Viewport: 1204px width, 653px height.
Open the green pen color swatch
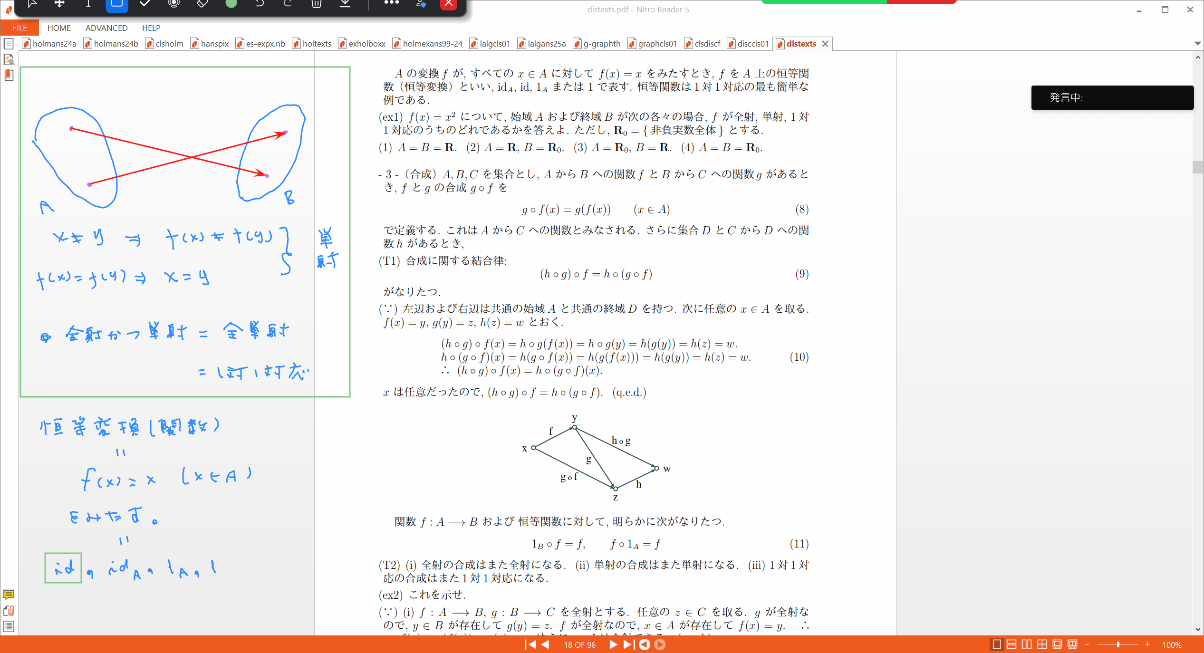point(231,4)
